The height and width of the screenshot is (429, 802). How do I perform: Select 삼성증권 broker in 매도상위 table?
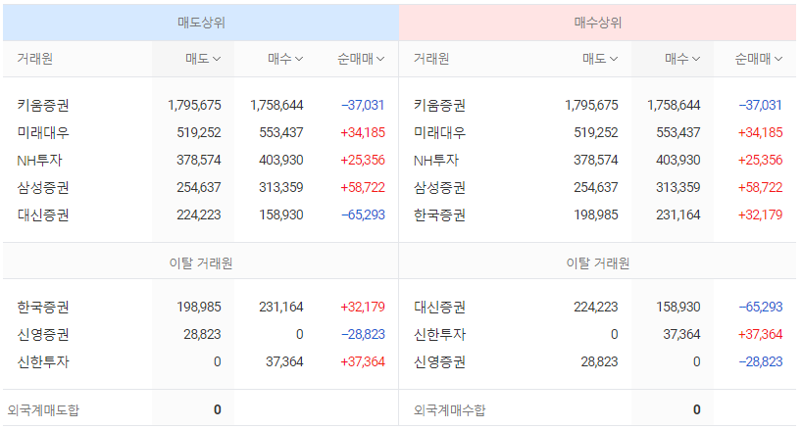(43, 187)
